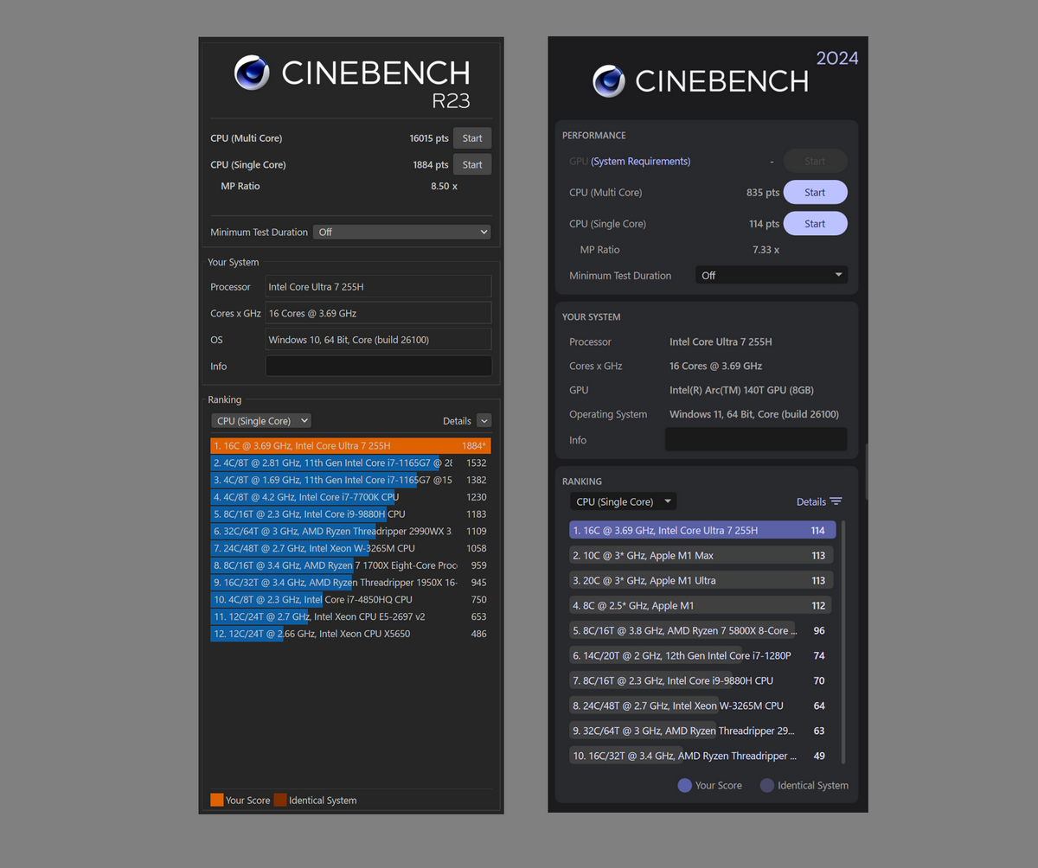Click the Intel Arc 140T GPU value
This screenshot has height=868, width=1038.
[741, 390]
